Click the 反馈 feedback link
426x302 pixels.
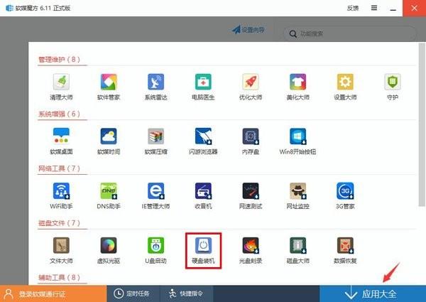coord(353,8)
